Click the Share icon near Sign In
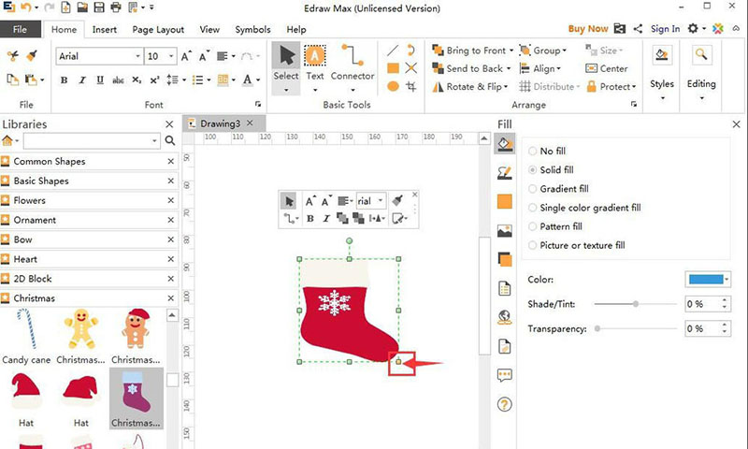 click(638, 29)
